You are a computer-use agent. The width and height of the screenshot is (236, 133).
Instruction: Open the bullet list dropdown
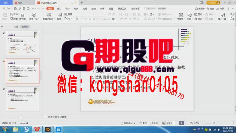click(x=124, y=14)
